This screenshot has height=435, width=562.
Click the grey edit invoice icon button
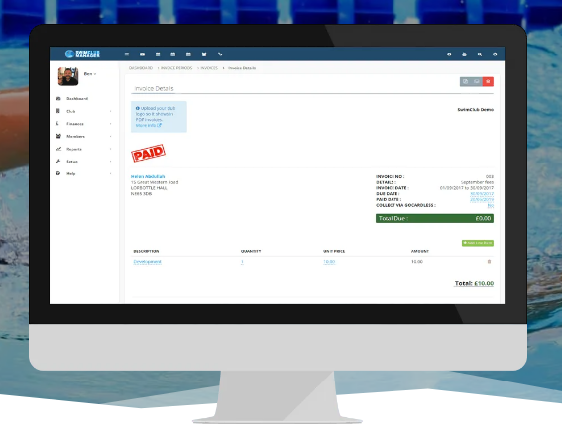pos(465,81)
